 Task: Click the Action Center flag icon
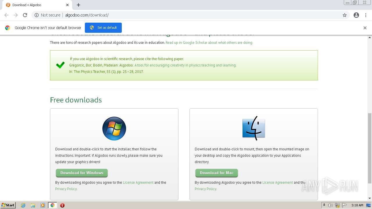[x=344, y=205]
